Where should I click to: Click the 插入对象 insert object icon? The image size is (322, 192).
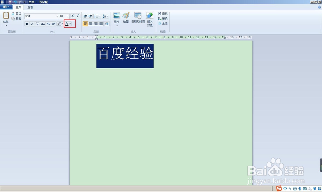[150, 15]
